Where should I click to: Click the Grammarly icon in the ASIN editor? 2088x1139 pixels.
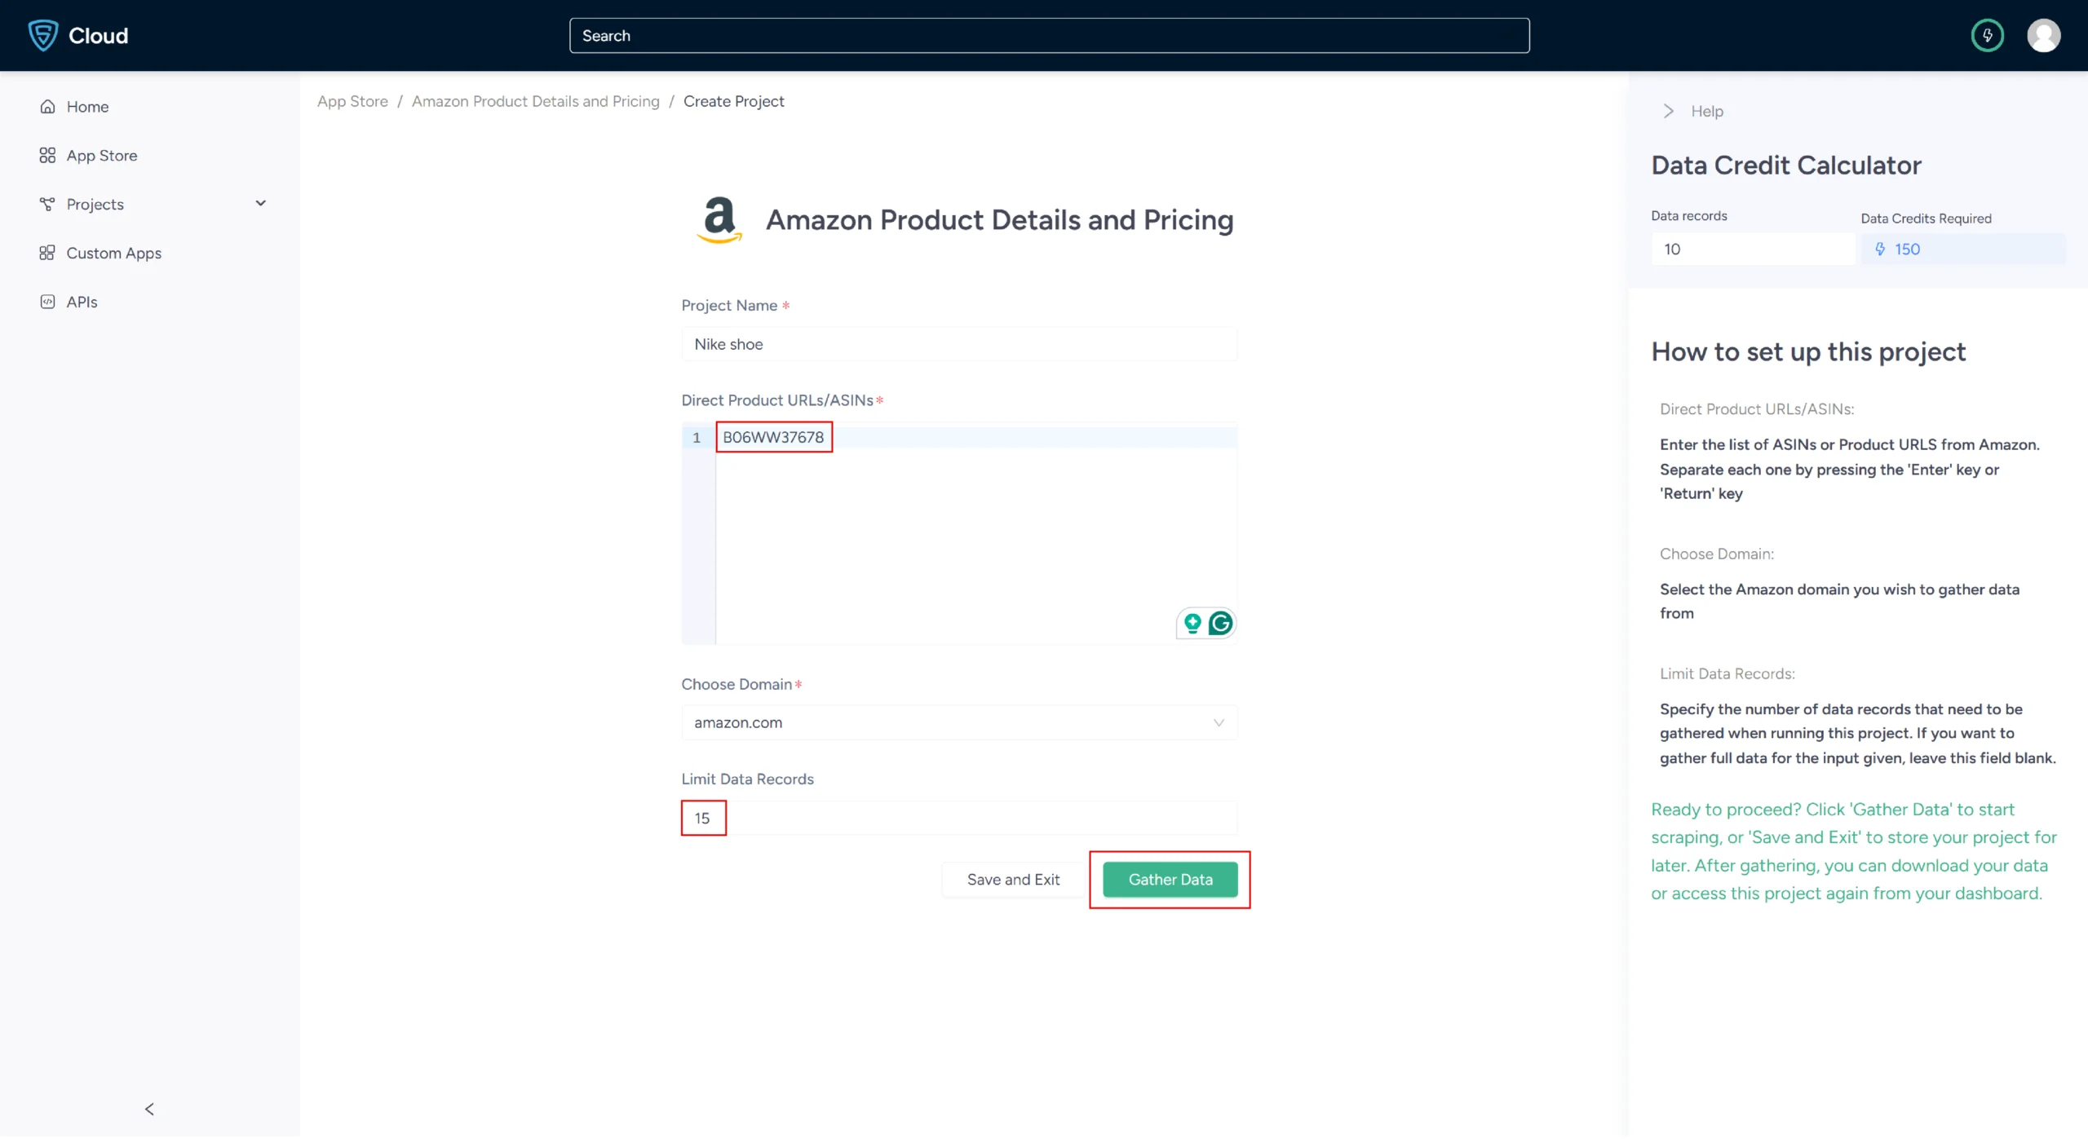pyautogui.click(x=1220, y=625)
